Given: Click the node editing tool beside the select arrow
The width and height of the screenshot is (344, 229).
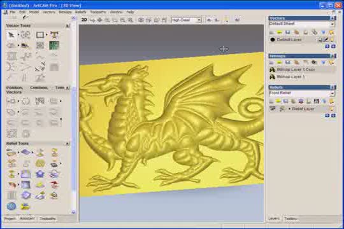Looking at the screenshot, I should click(x=25, y=35).
